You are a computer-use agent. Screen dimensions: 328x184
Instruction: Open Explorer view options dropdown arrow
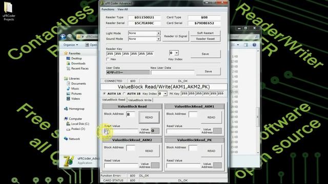point(238,45)
